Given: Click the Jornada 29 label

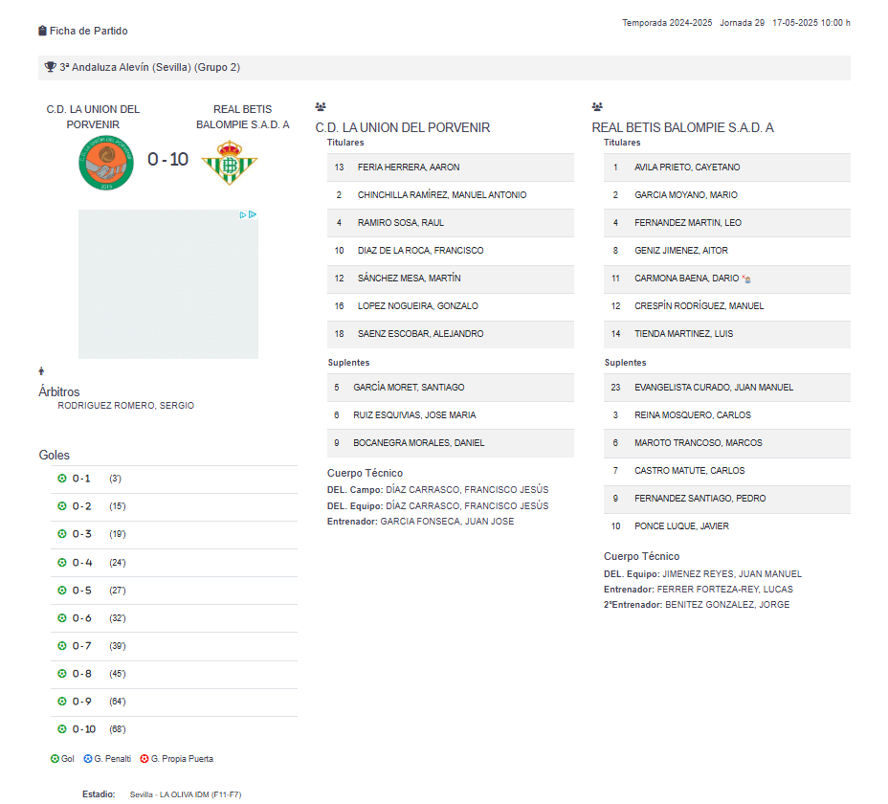Looking at the screenshot, I should 742,23.
